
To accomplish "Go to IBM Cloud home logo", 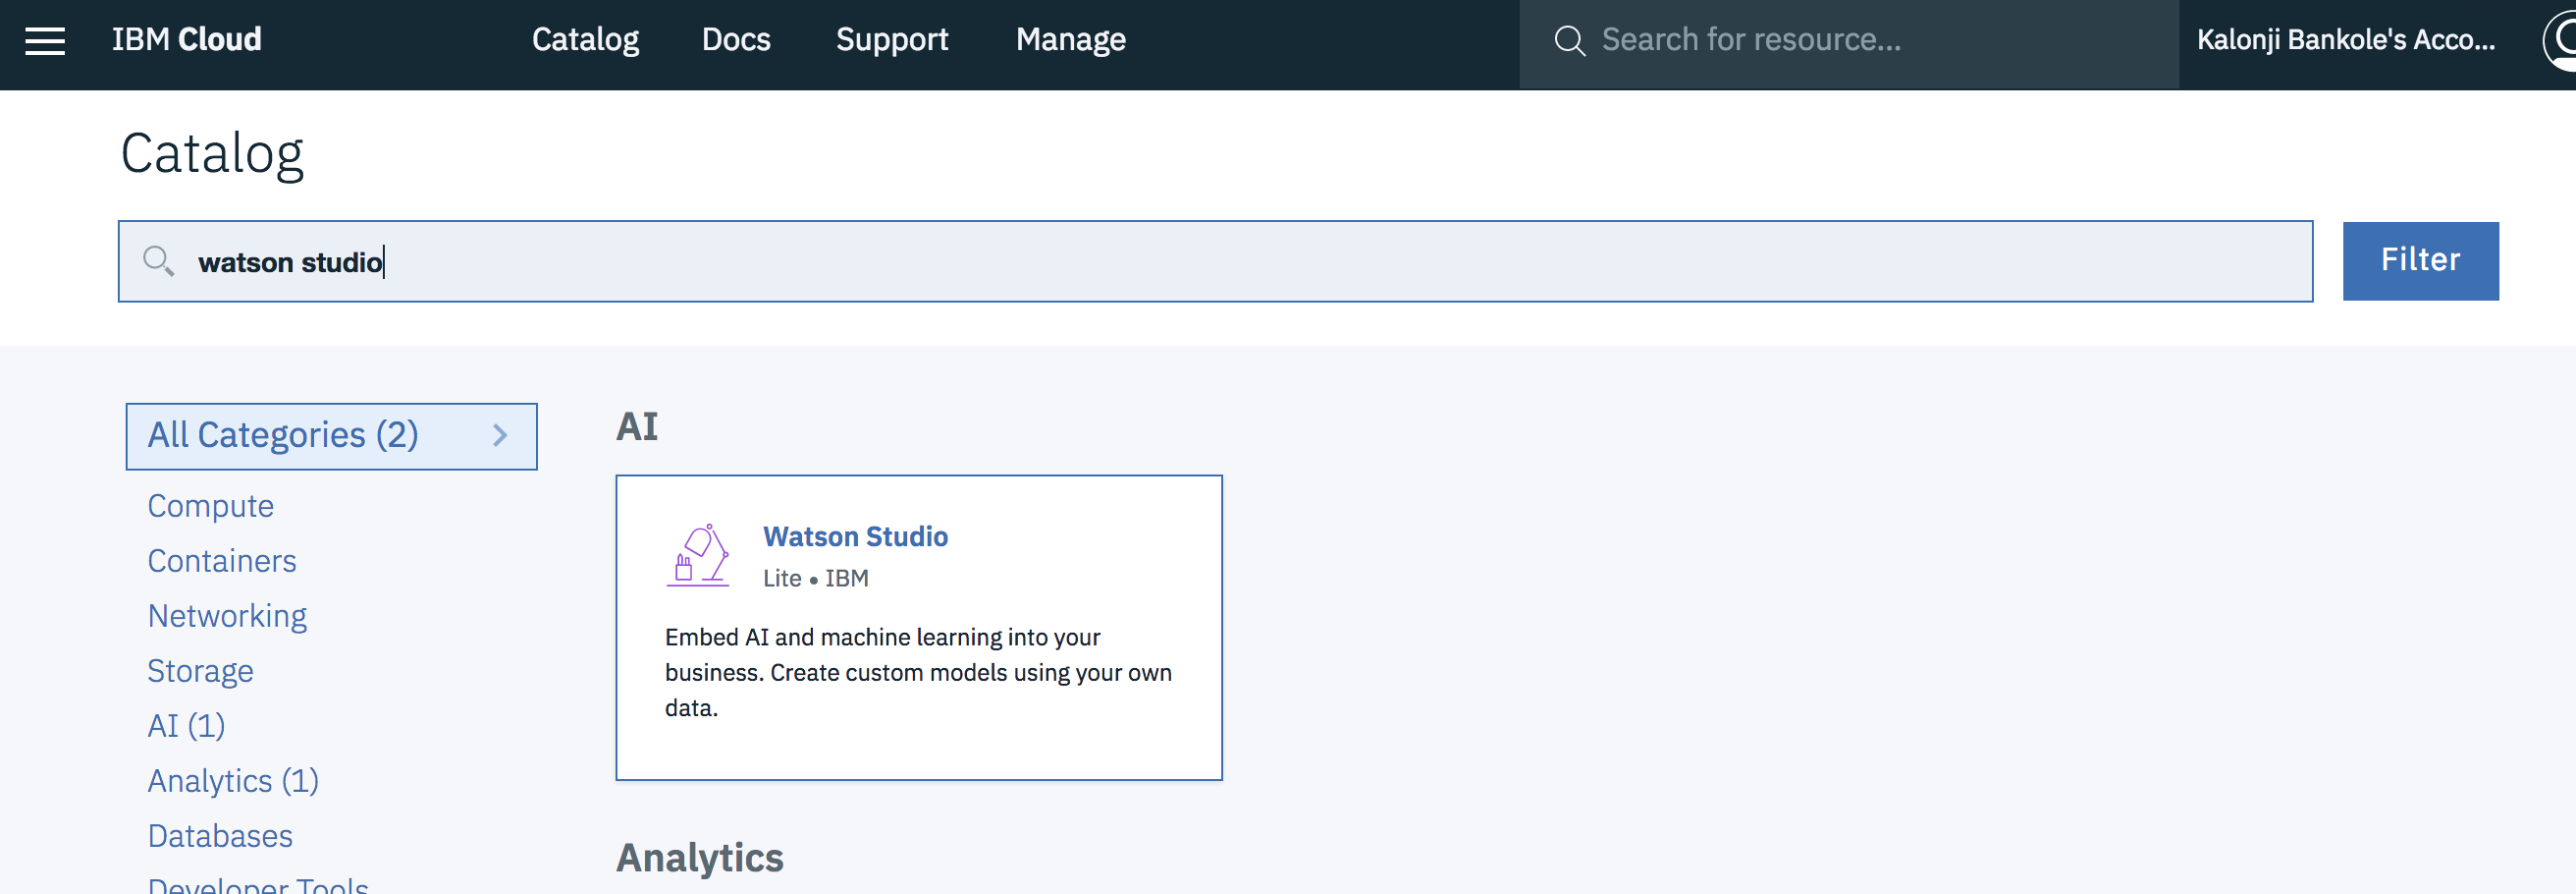I will tap(187, 40).
